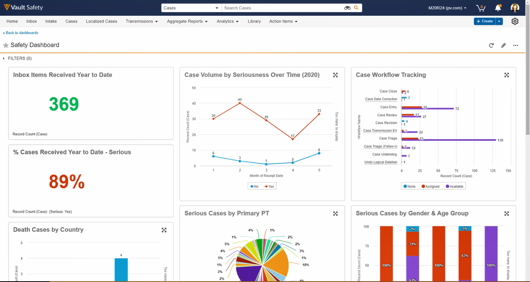Open the dropdown arrow beside Create

(x=499, y=21)
